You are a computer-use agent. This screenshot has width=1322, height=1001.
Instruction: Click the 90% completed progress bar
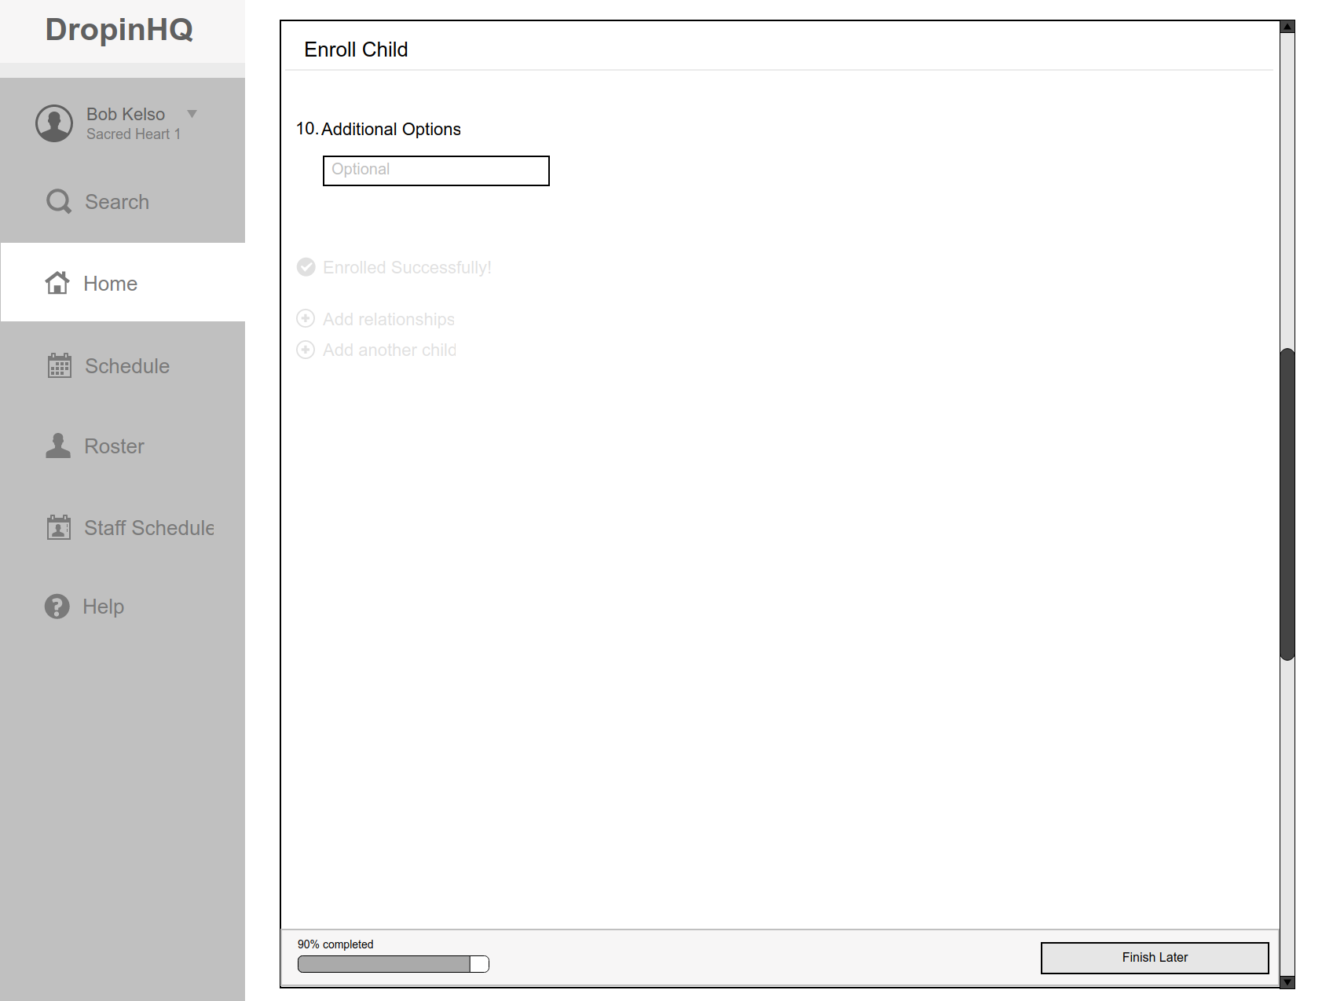coord(394,964)
